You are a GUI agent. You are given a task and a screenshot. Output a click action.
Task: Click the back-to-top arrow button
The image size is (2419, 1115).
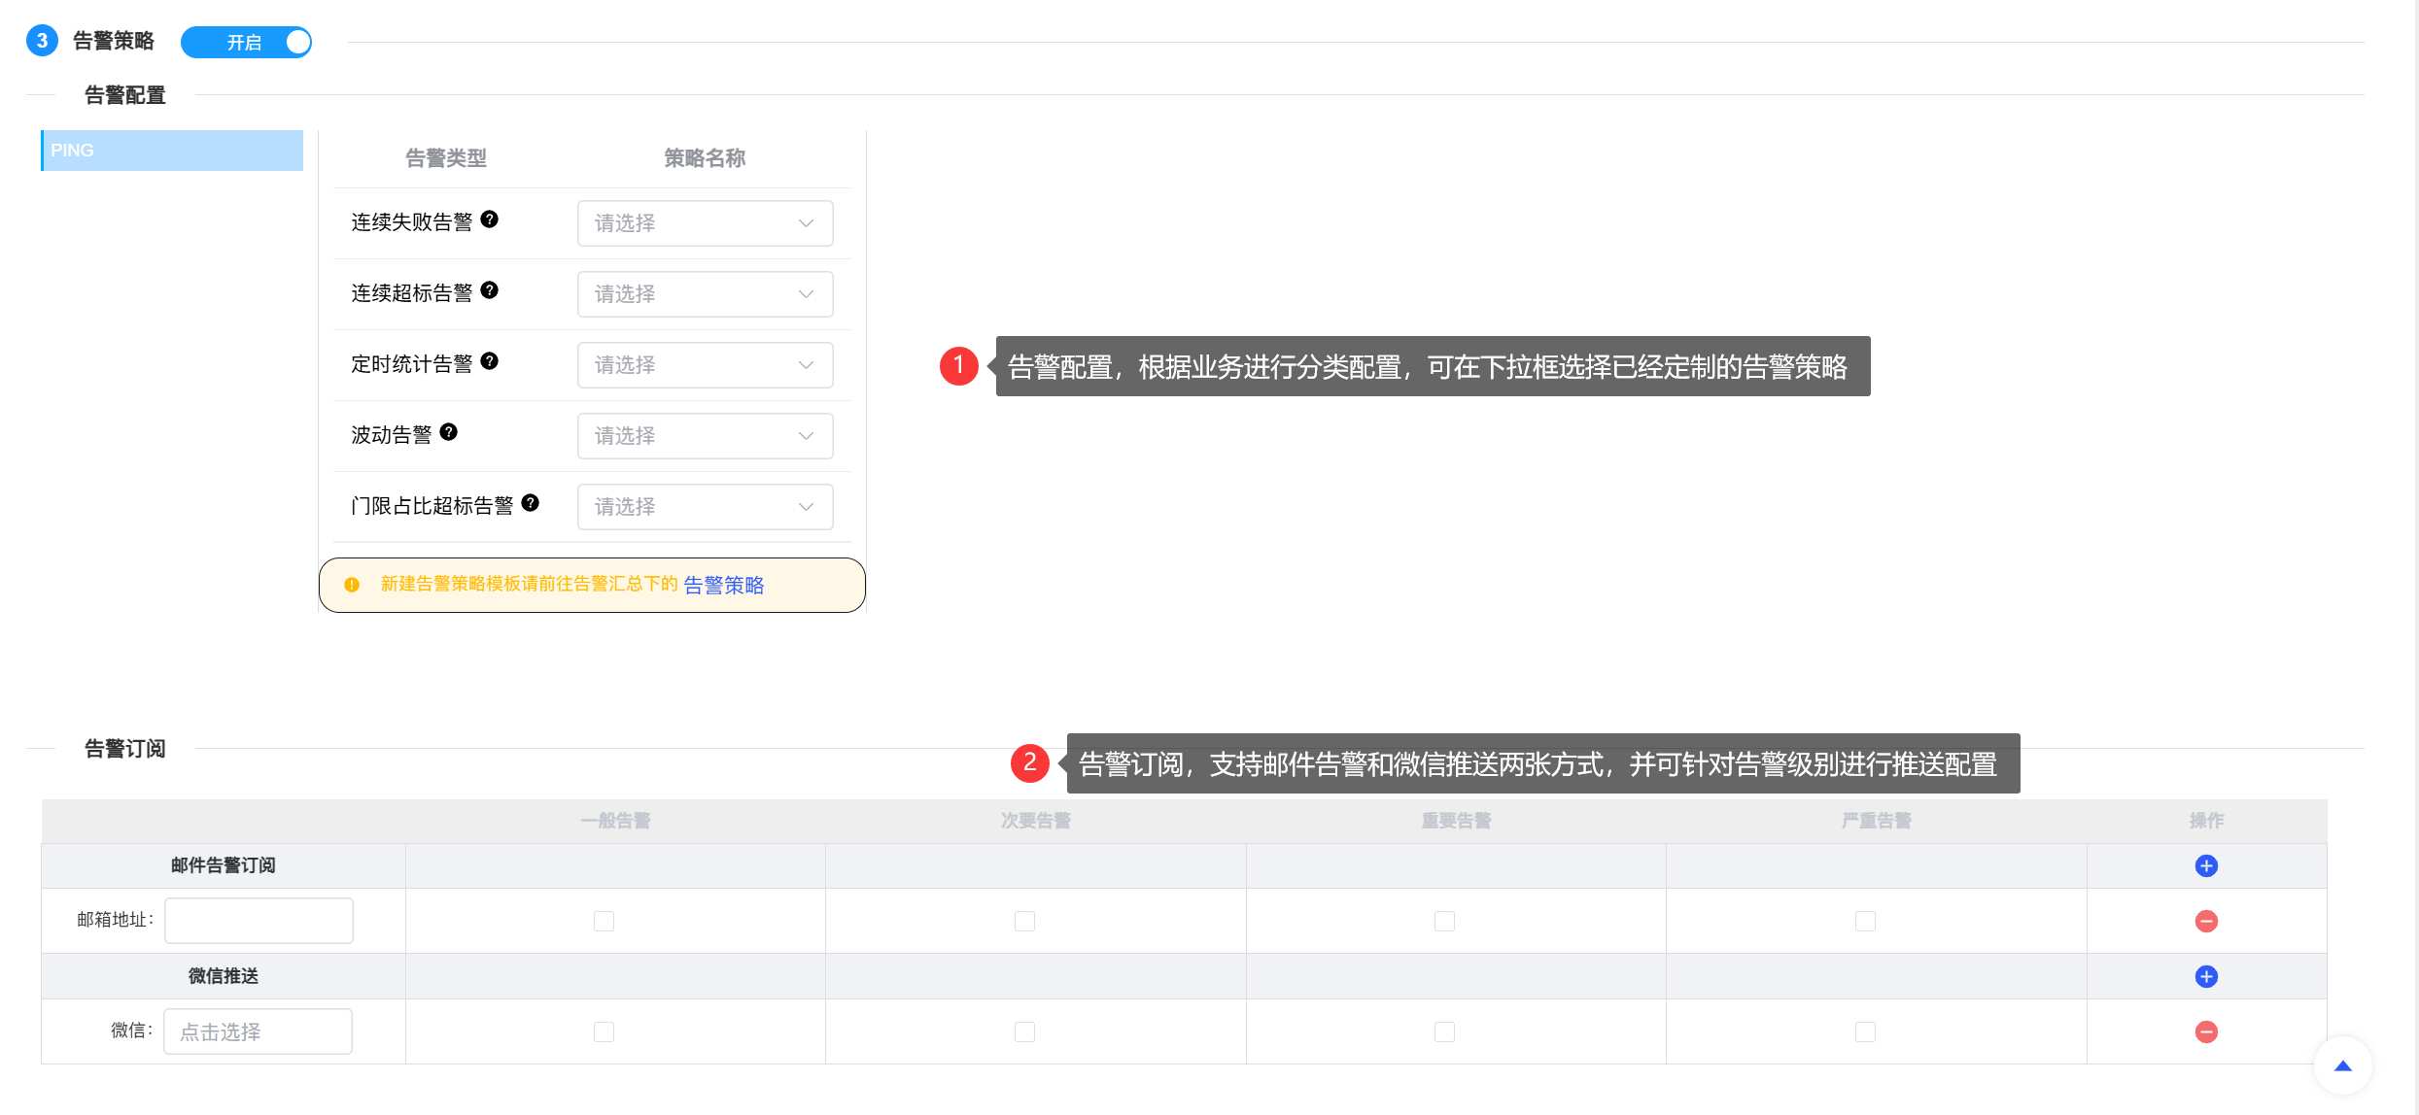pyautogui.click(x=2343, y=1065)
